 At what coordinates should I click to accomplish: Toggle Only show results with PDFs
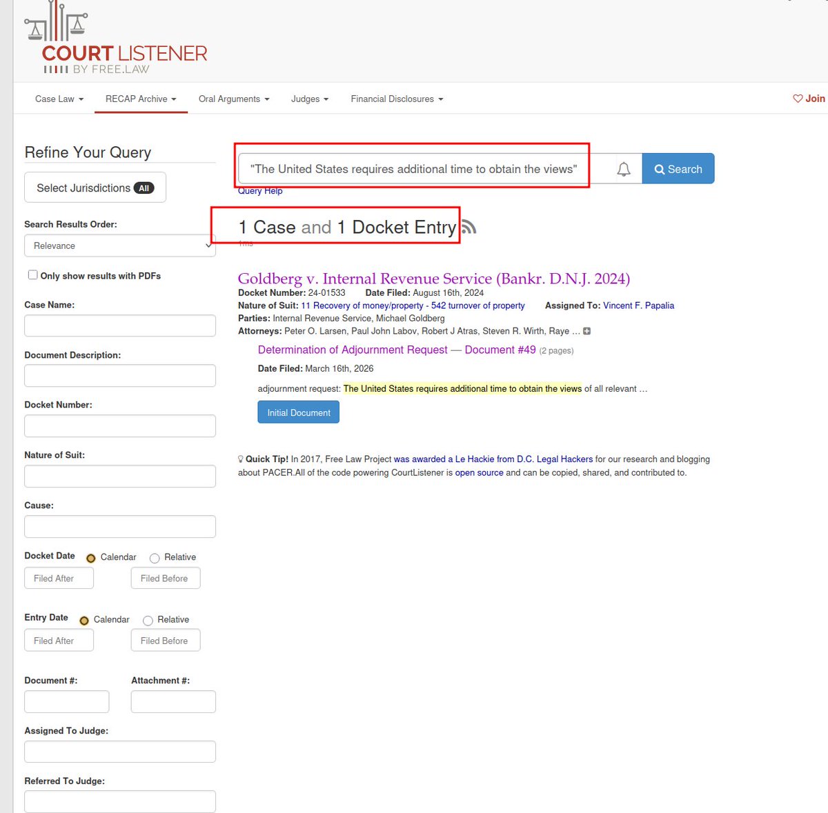click(32, 274)
